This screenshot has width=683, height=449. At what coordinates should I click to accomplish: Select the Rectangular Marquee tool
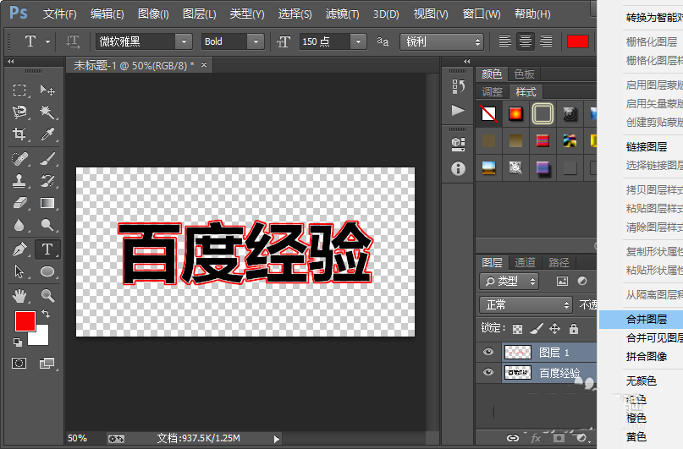[x=19, y=90]
